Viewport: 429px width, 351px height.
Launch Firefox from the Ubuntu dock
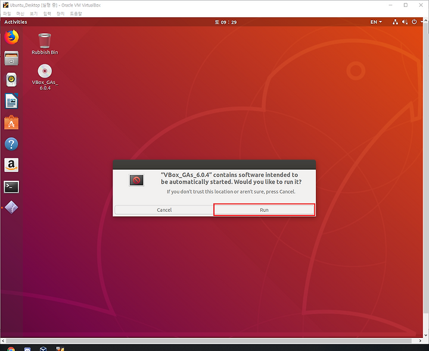point(11,37)
